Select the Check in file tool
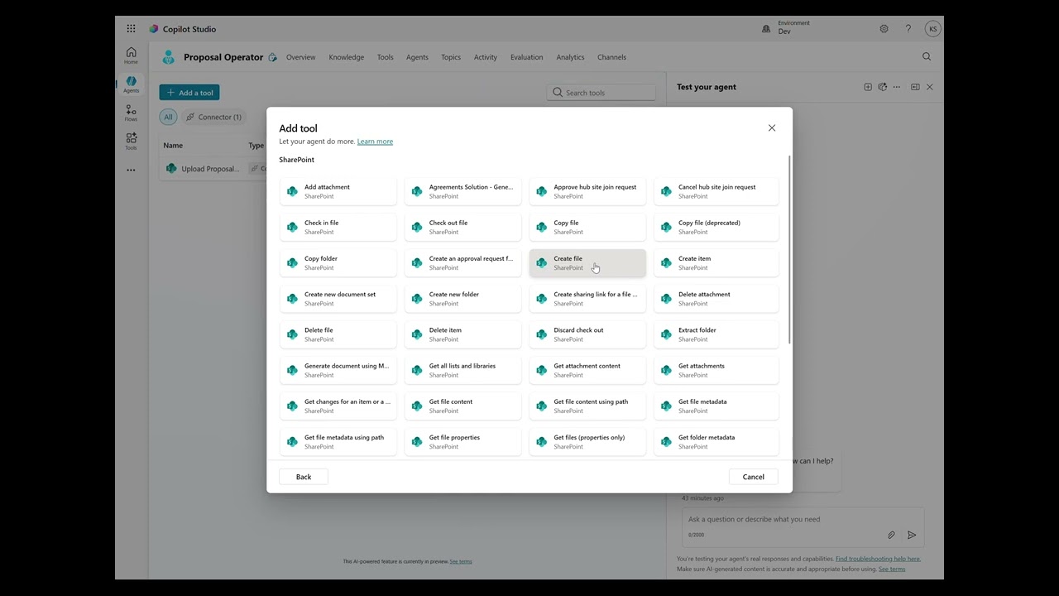The height and width of the screenshot is (596, 1059). click(338, 227)
